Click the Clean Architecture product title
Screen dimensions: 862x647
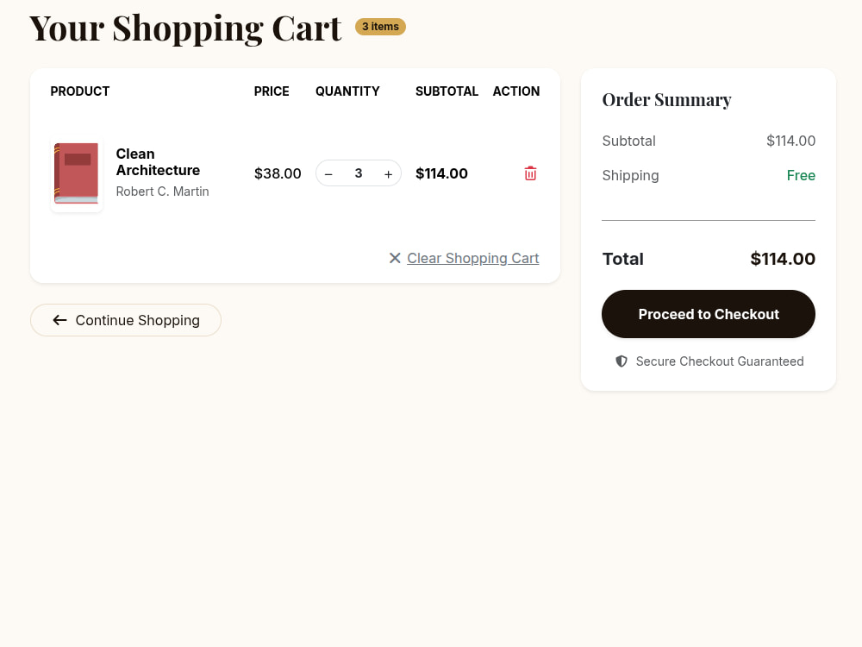click(158, 162)
